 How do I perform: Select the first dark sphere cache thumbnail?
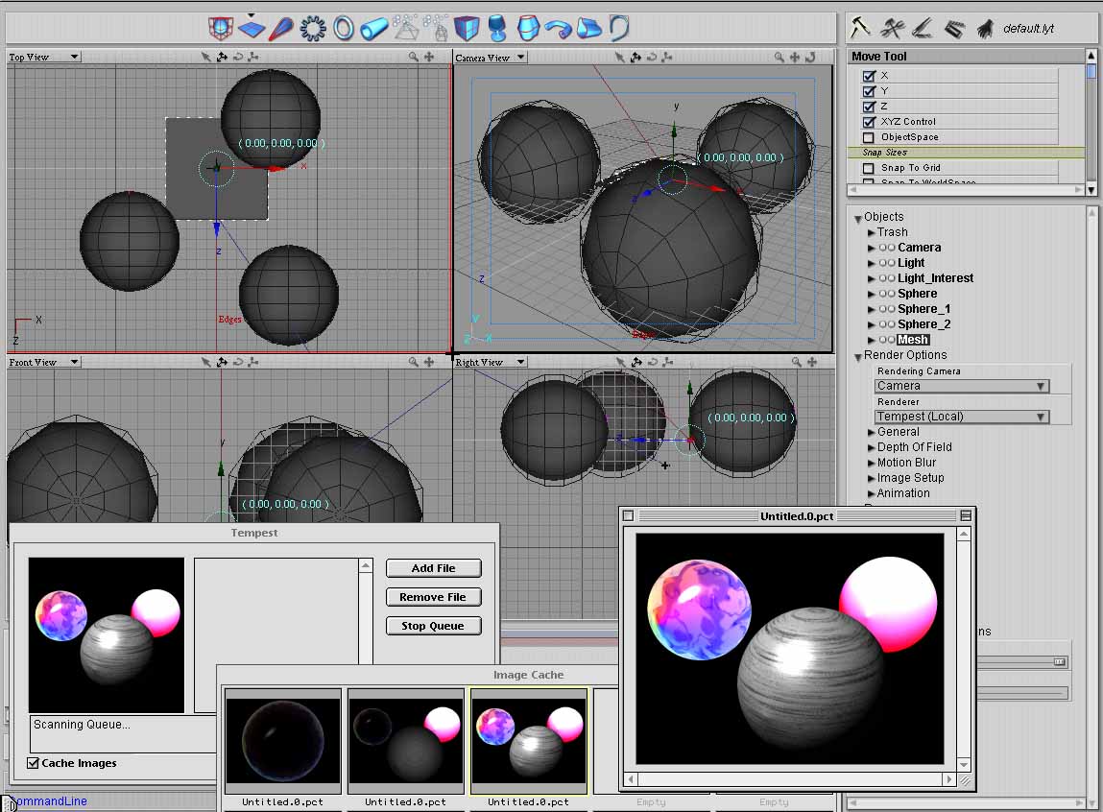point(282,740)
